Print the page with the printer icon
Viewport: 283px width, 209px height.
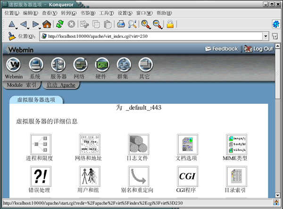click(121, 24)
